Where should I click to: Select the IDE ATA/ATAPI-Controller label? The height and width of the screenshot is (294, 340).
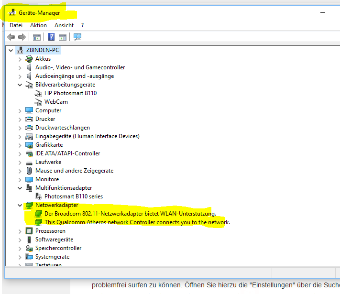tap(67, 153)
